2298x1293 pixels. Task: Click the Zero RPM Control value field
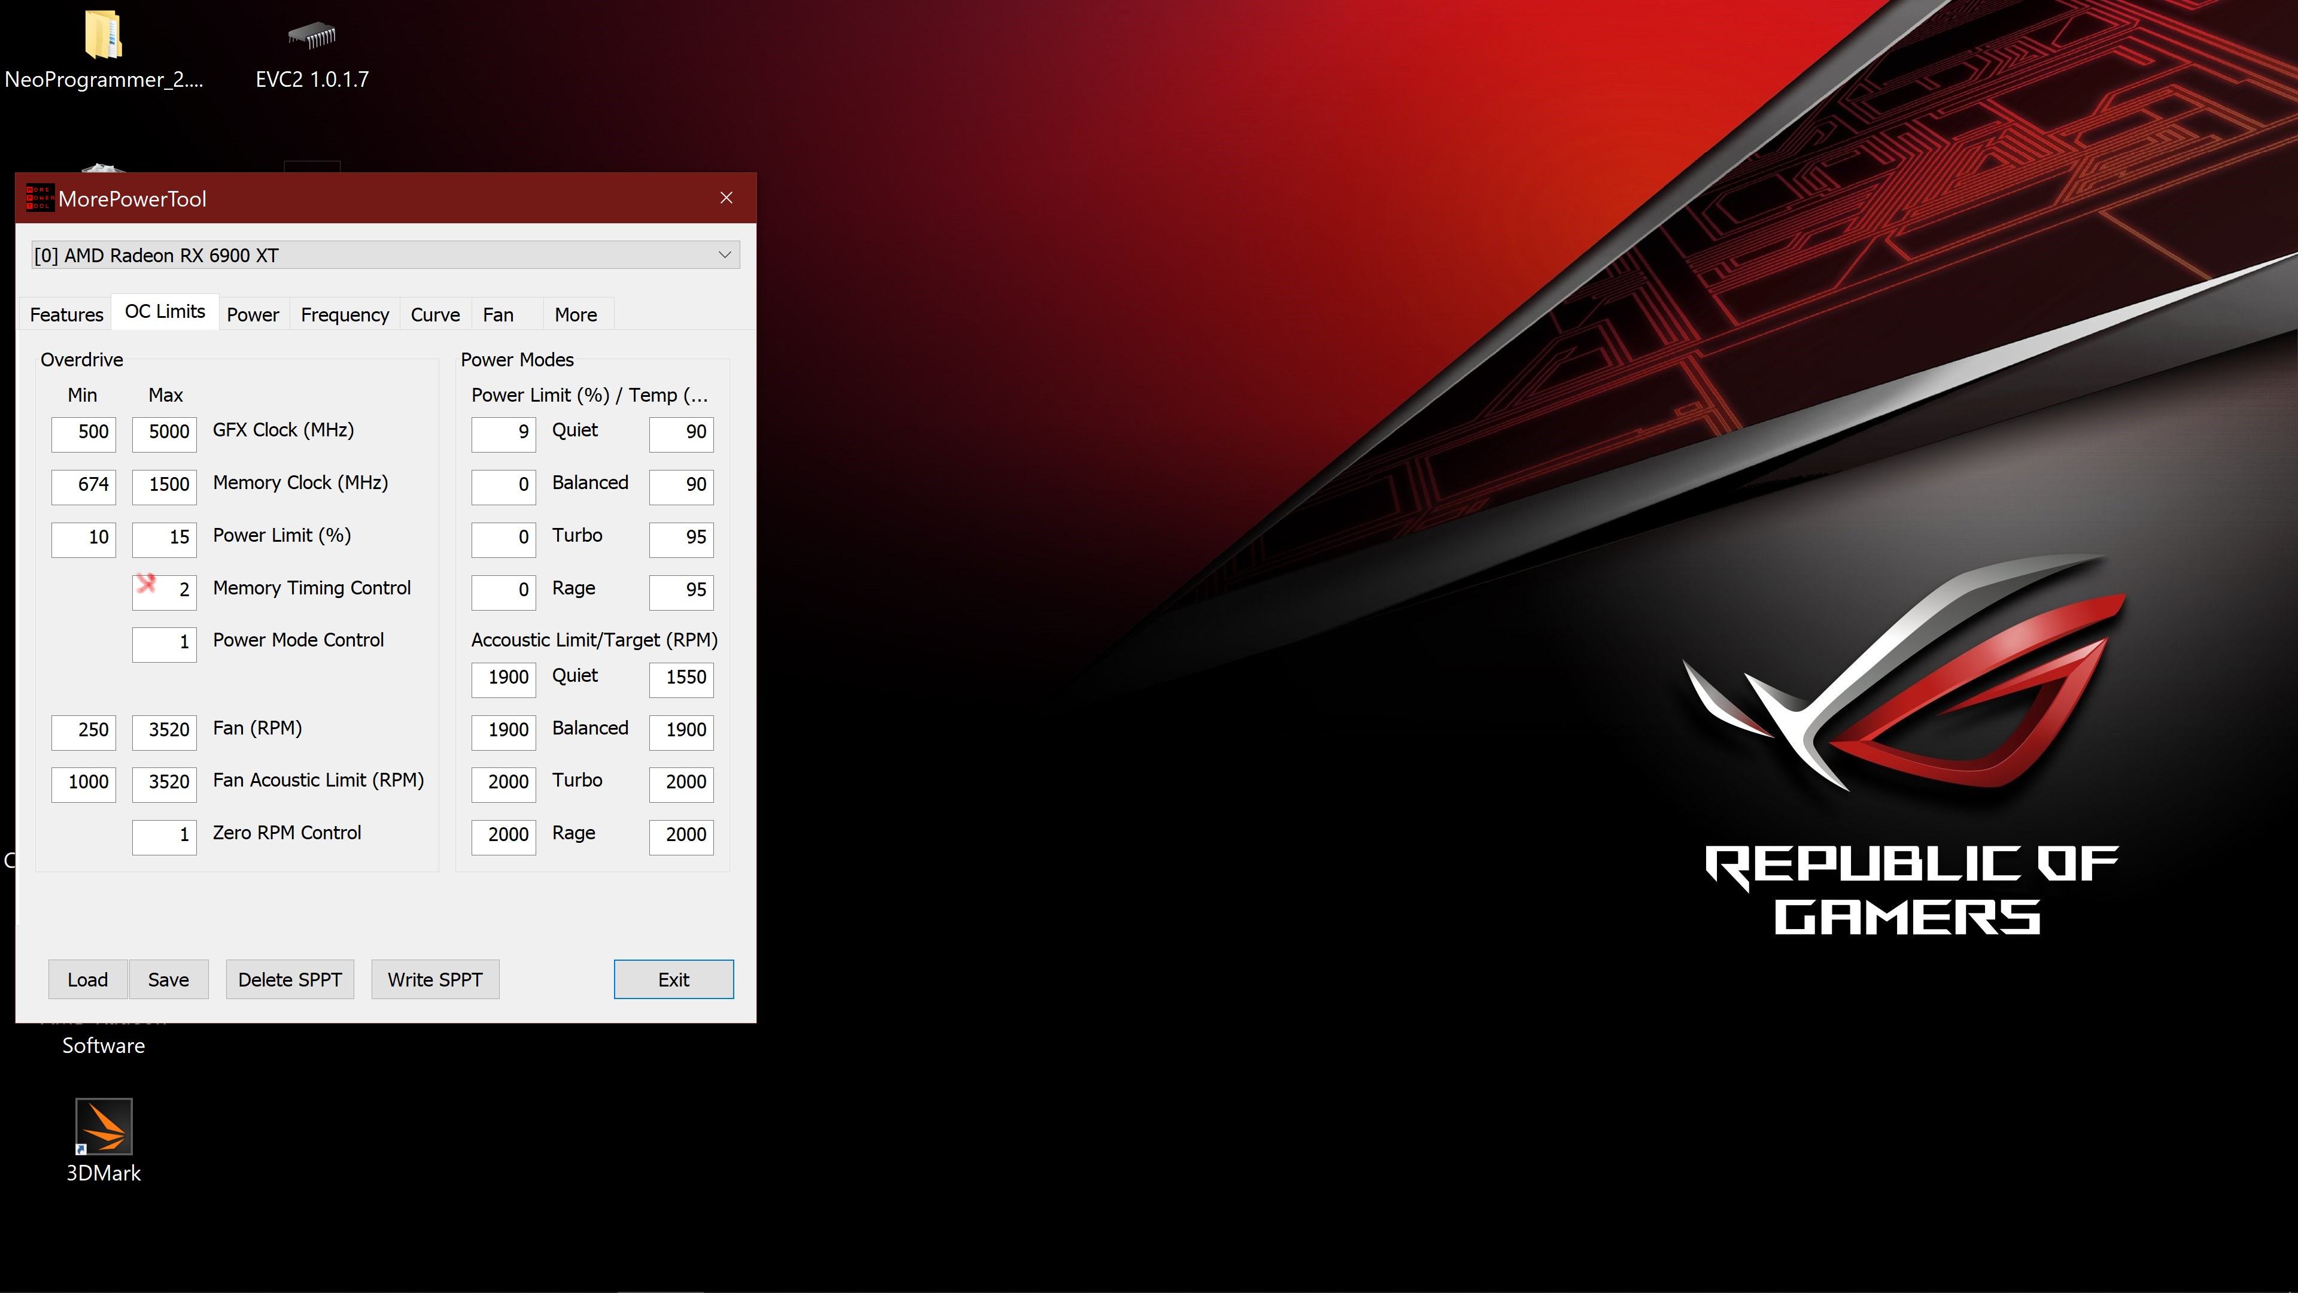point(164,838)
